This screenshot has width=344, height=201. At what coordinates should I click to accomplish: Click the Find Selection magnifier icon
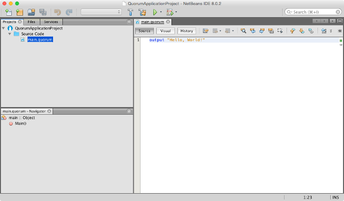[x=243, y=31]
